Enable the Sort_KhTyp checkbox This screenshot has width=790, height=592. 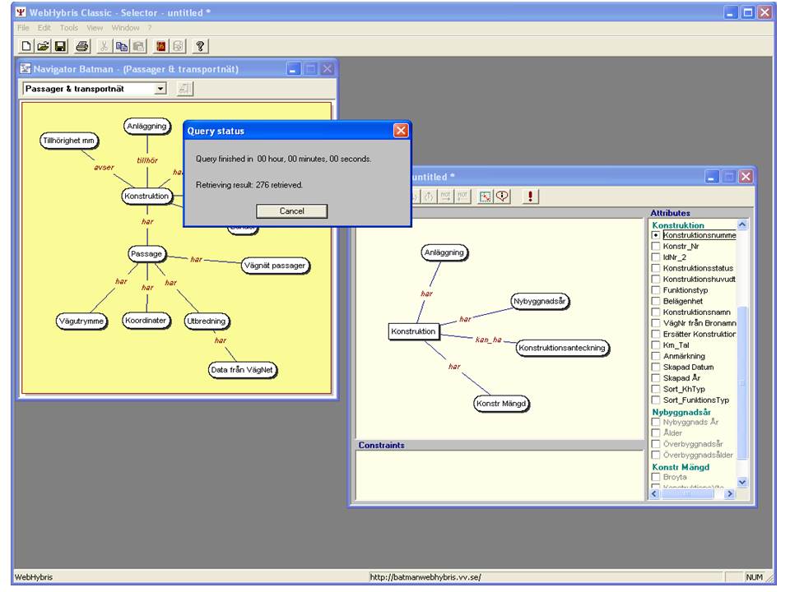[656, 389]
